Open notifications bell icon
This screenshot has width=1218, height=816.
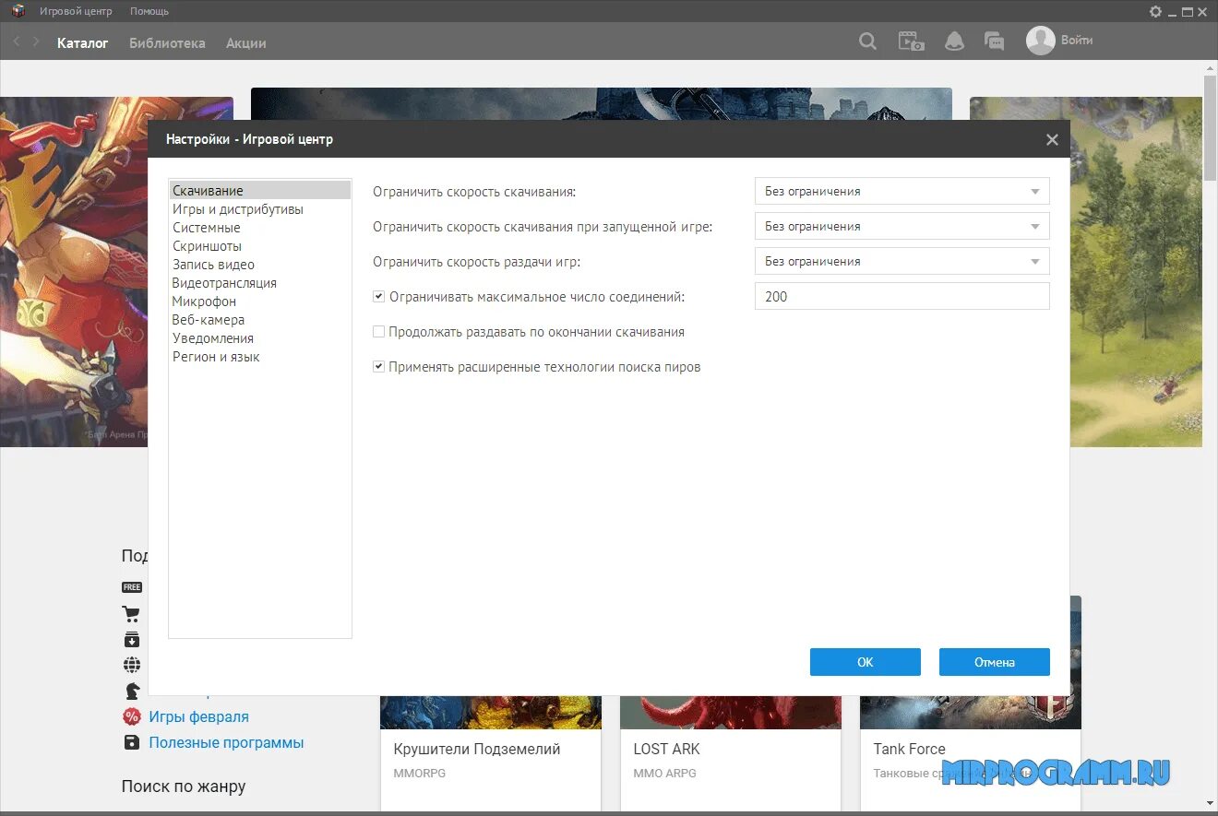(x=954, y=41)
